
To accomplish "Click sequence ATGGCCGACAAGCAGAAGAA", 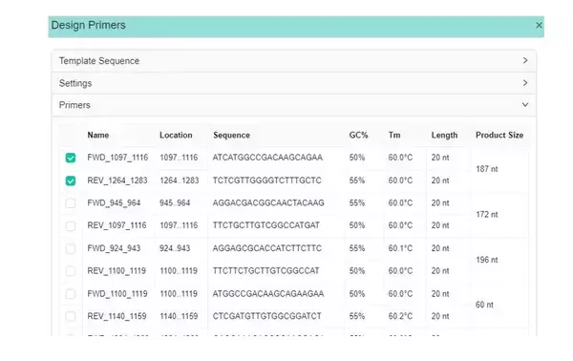I will click(x=268, y=294).
